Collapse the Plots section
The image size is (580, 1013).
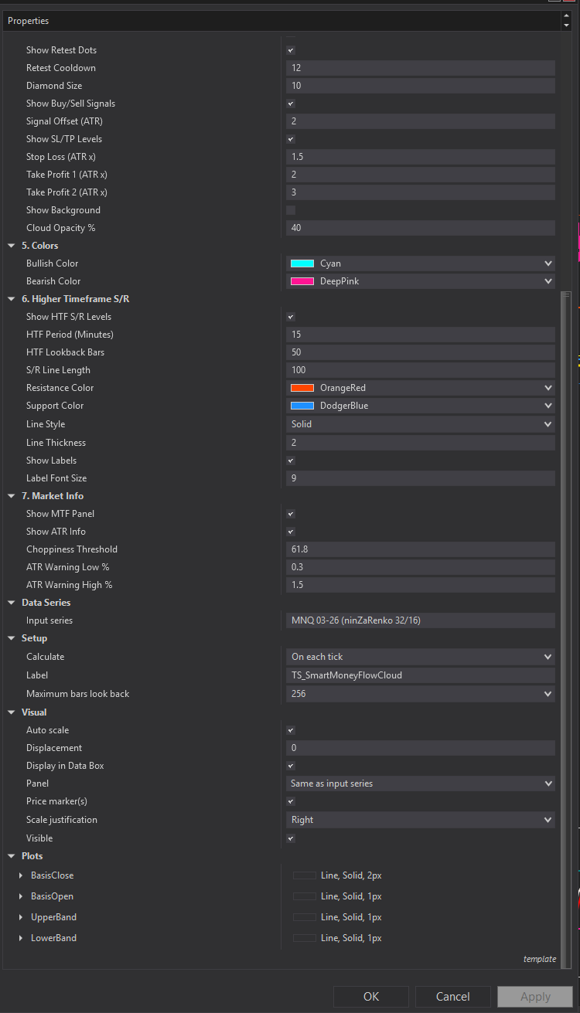12,856
